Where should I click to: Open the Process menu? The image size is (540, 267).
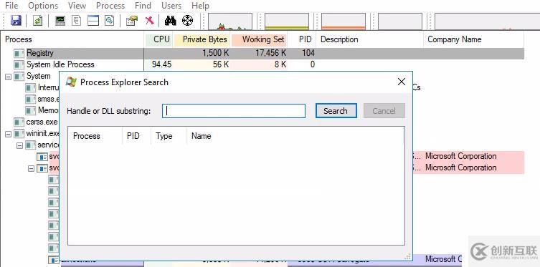coord(110,6)
